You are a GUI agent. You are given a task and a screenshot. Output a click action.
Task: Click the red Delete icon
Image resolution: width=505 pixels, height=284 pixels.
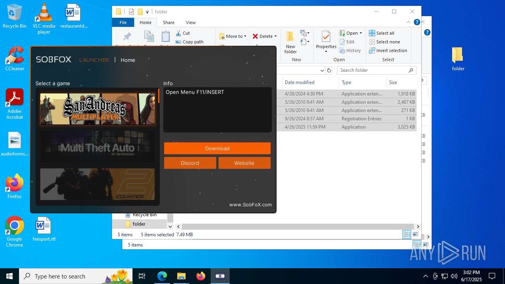point(255,36)
